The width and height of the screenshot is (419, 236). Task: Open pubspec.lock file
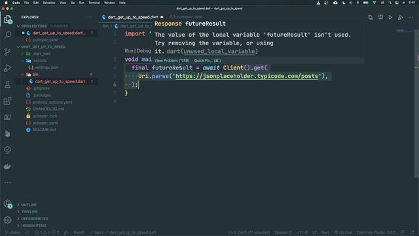(45, 116)
